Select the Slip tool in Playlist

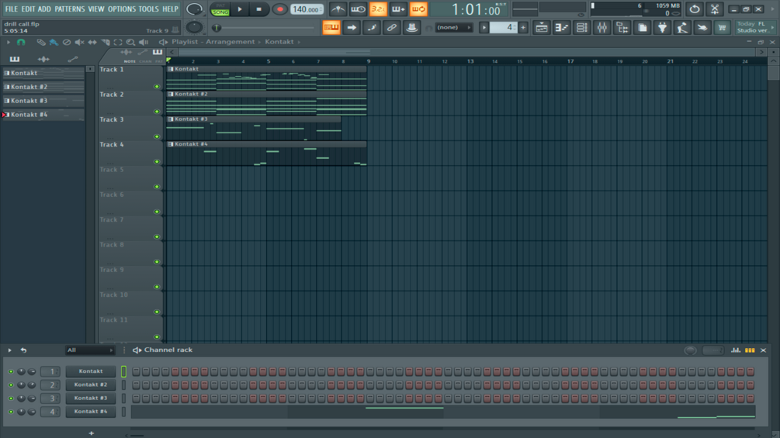pyautogui.click(x=92, y=42)
